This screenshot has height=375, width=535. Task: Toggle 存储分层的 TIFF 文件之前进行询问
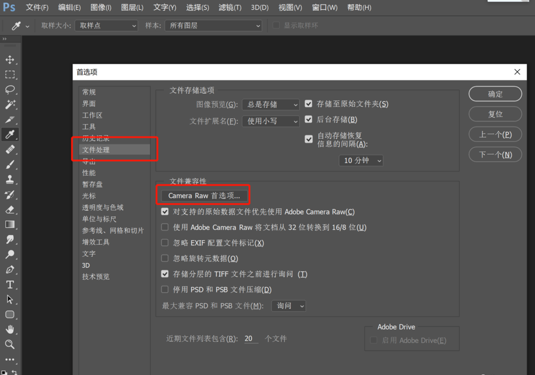[165, 274]
